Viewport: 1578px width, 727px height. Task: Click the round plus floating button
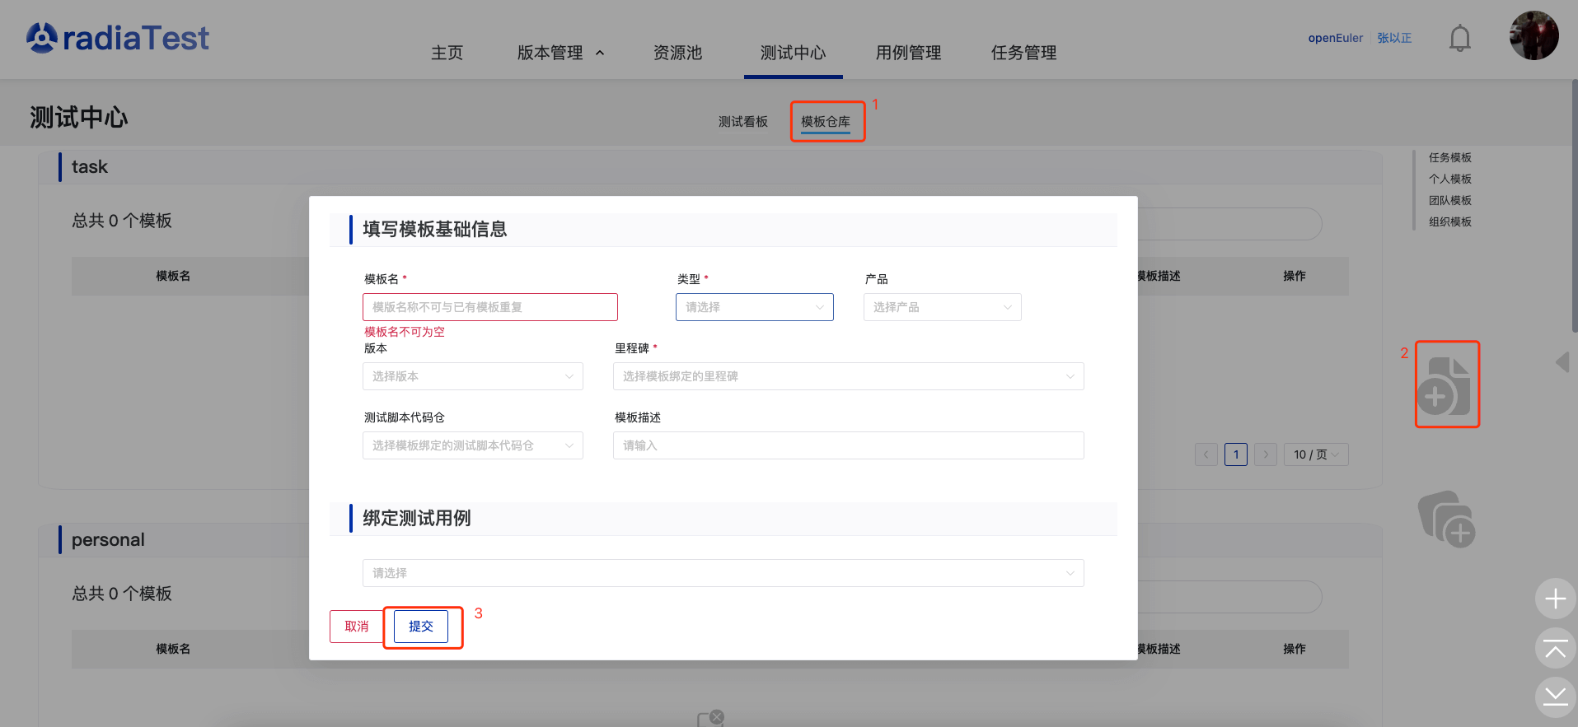point(1555,599)
